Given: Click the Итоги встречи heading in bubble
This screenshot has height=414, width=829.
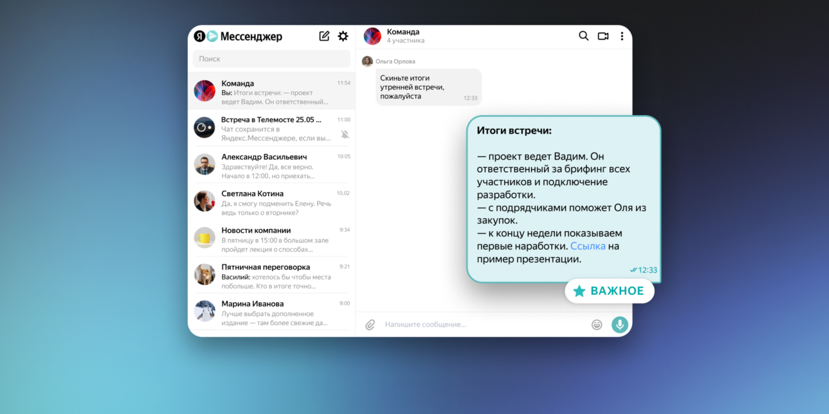Looking at the screenshot, I should click(514, 130).
